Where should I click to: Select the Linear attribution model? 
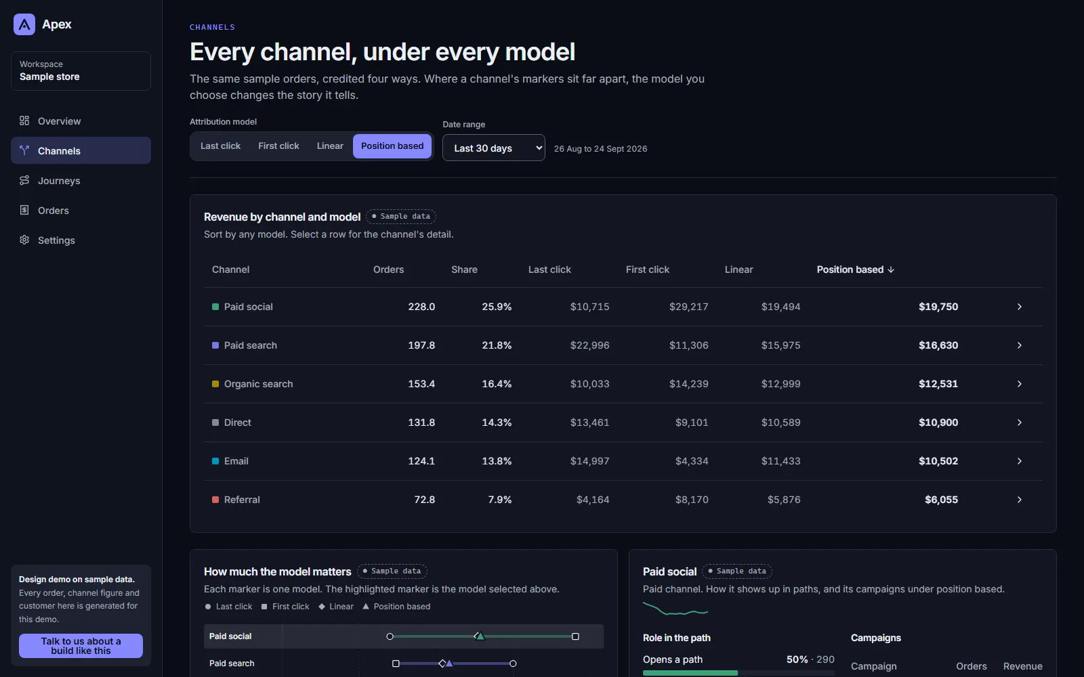330,146
